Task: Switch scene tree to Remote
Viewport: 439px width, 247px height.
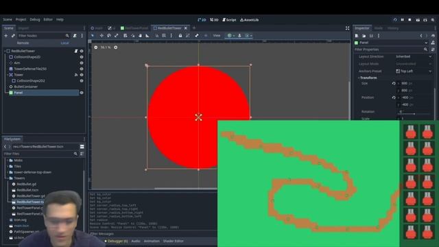Action: point(23,43)
